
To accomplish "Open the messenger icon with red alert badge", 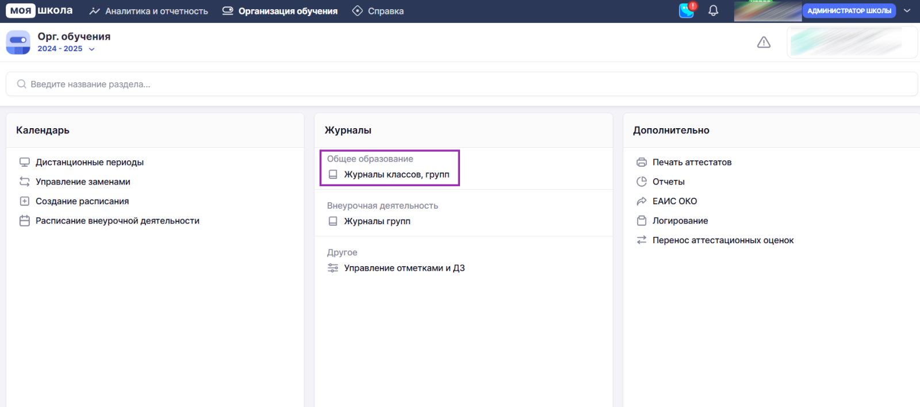I will pos(687,11).
